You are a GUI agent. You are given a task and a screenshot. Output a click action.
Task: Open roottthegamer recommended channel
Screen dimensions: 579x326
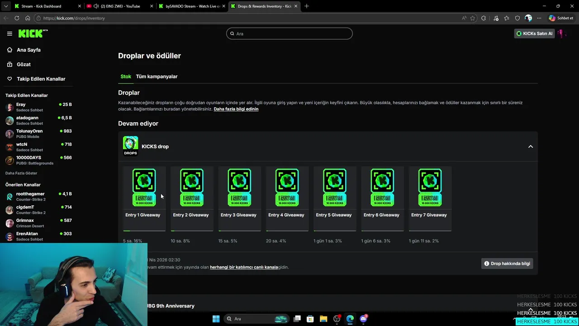point(38,196)
